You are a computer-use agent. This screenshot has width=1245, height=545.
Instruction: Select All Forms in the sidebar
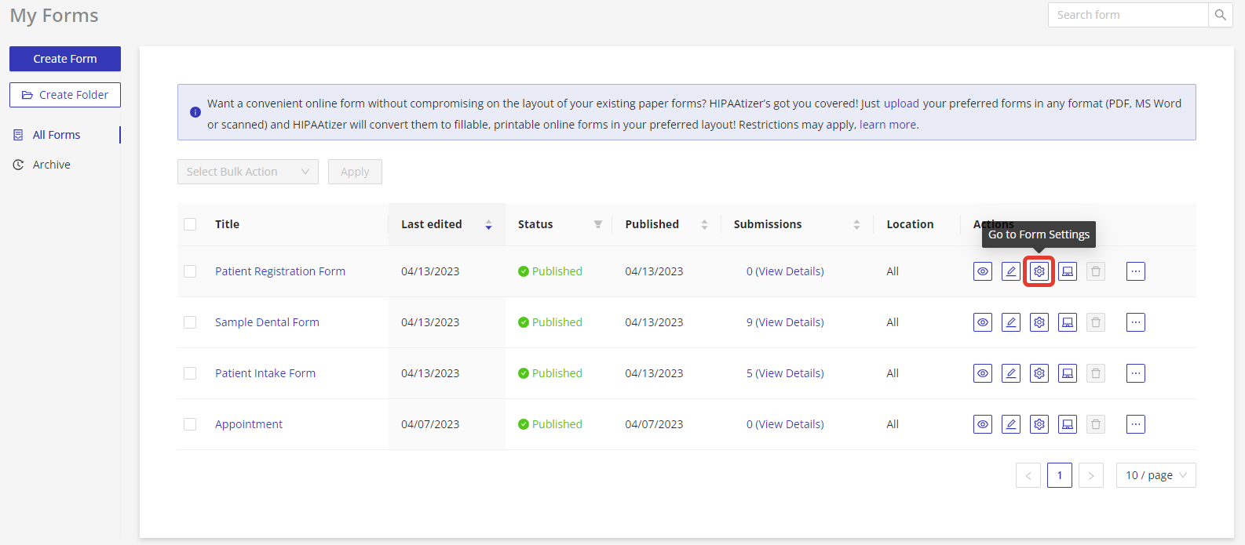[56, 135]
